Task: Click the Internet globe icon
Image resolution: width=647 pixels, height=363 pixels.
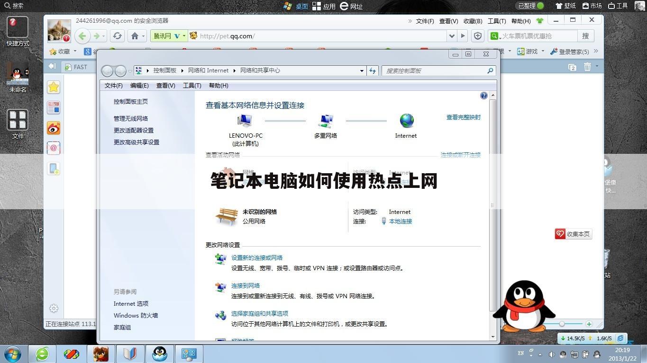Action: point(407,121)
